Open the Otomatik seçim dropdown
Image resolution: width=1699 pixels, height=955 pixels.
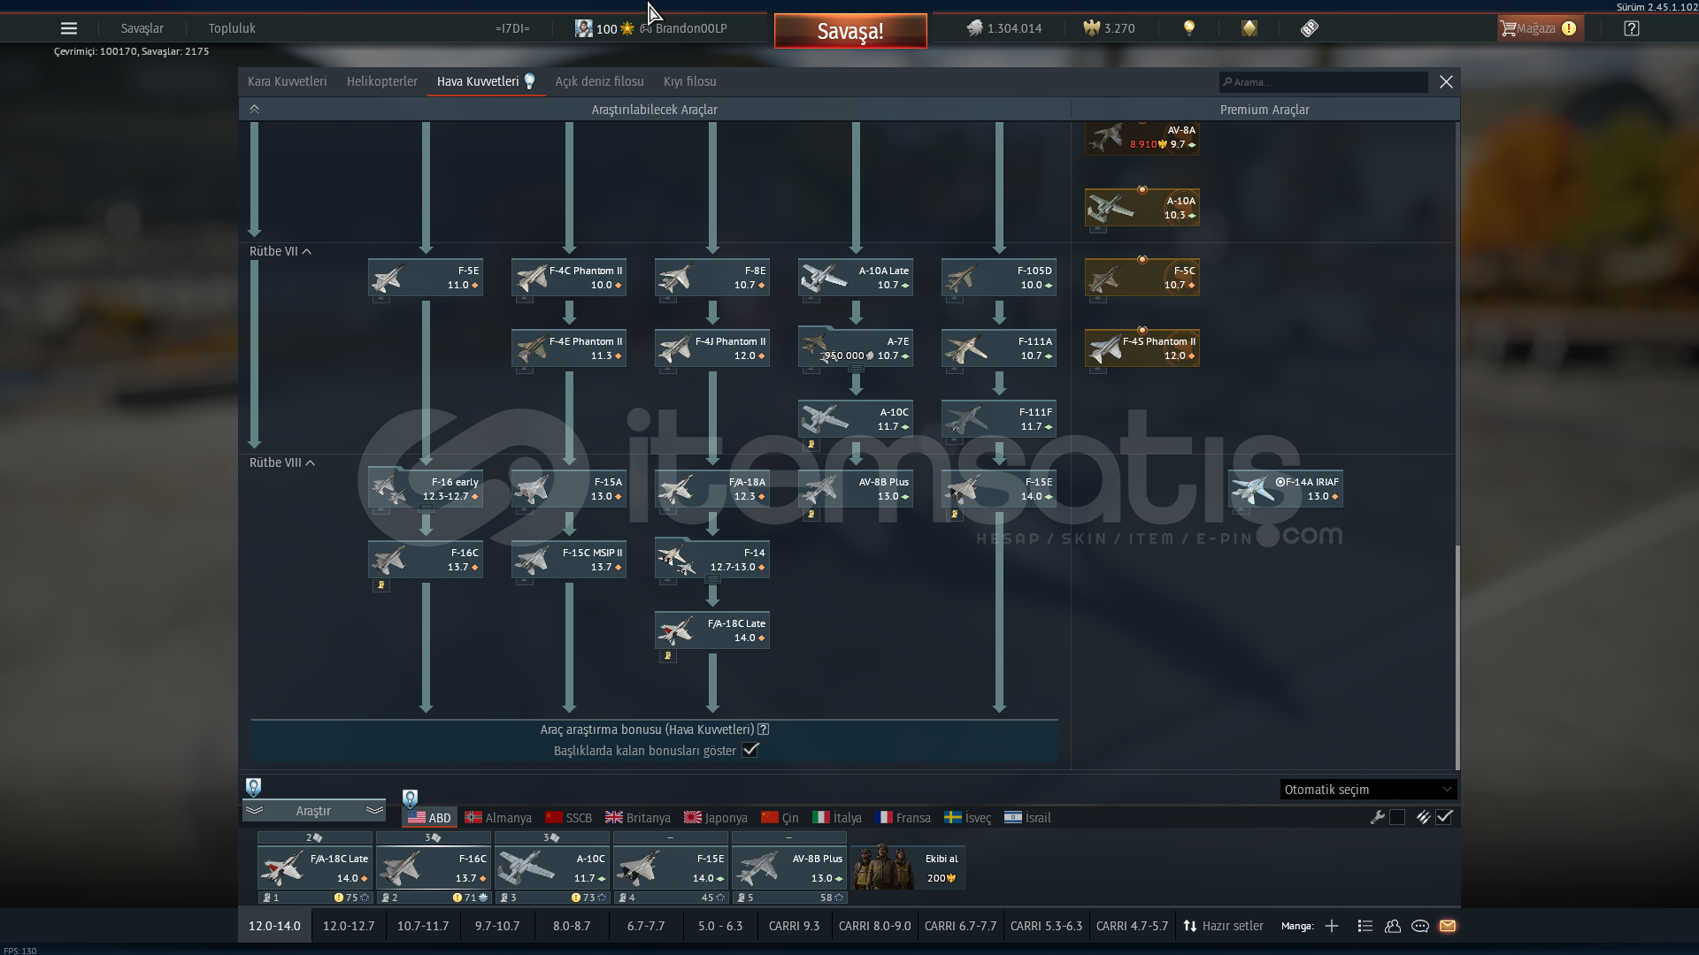pyautogui.click(x=1368, y=790)
